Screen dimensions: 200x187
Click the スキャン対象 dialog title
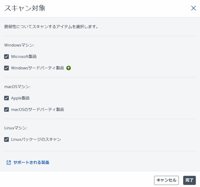pos(25,8)
